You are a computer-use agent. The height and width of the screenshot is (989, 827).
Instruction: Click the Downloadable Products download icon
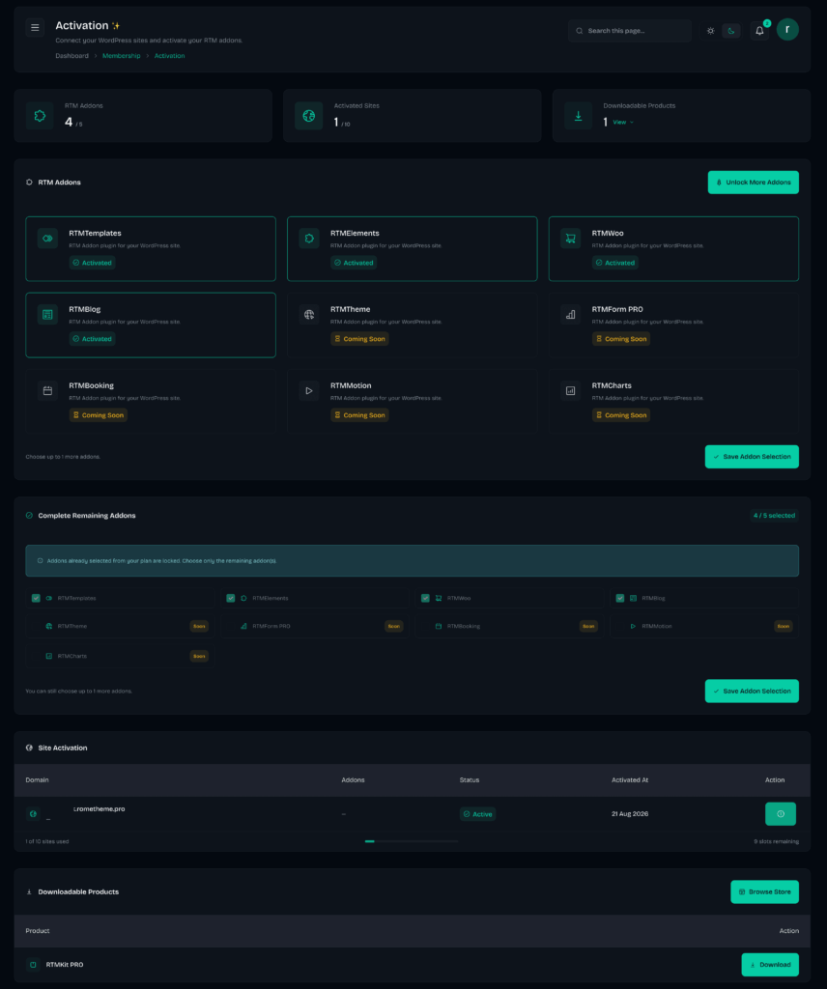(578, 116)
